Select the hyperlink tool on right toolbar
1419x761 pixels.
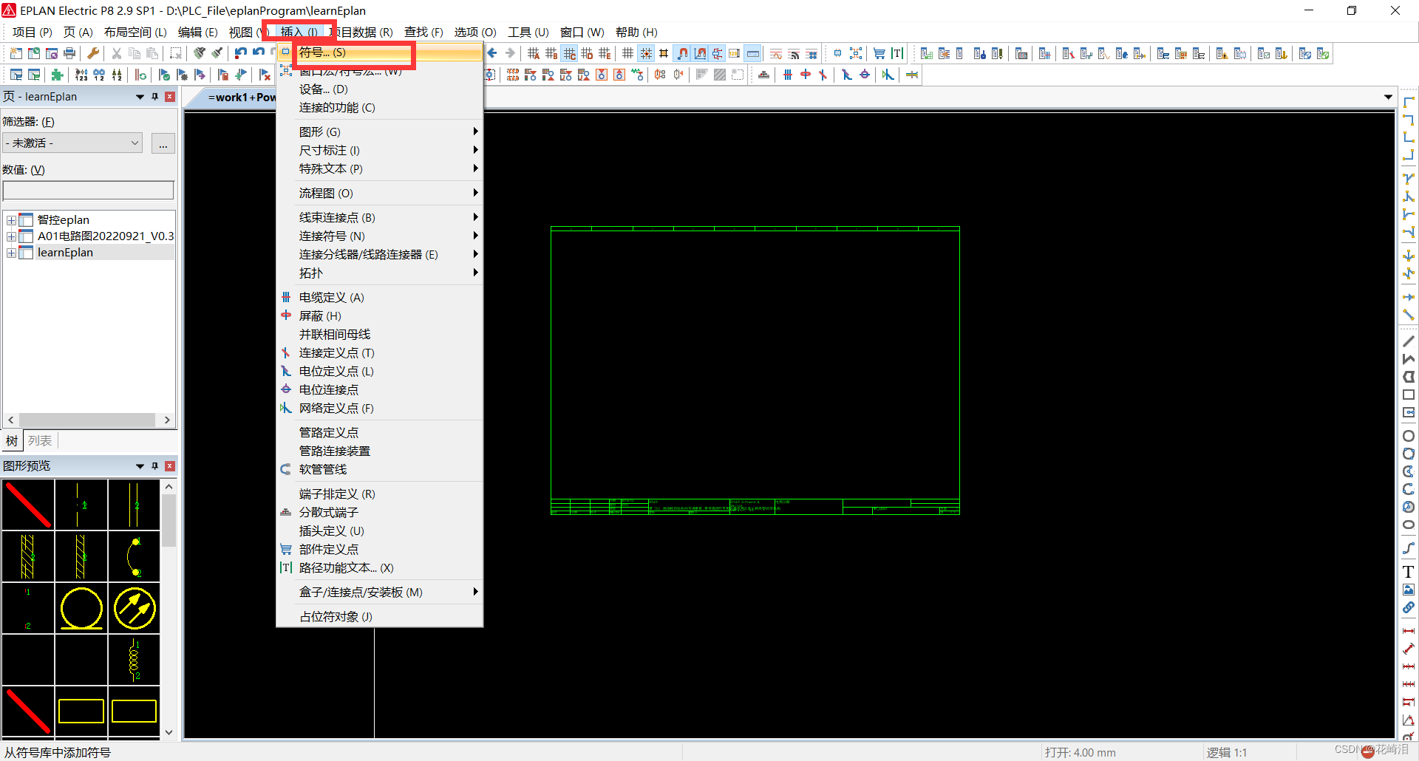click(1409, 607)
